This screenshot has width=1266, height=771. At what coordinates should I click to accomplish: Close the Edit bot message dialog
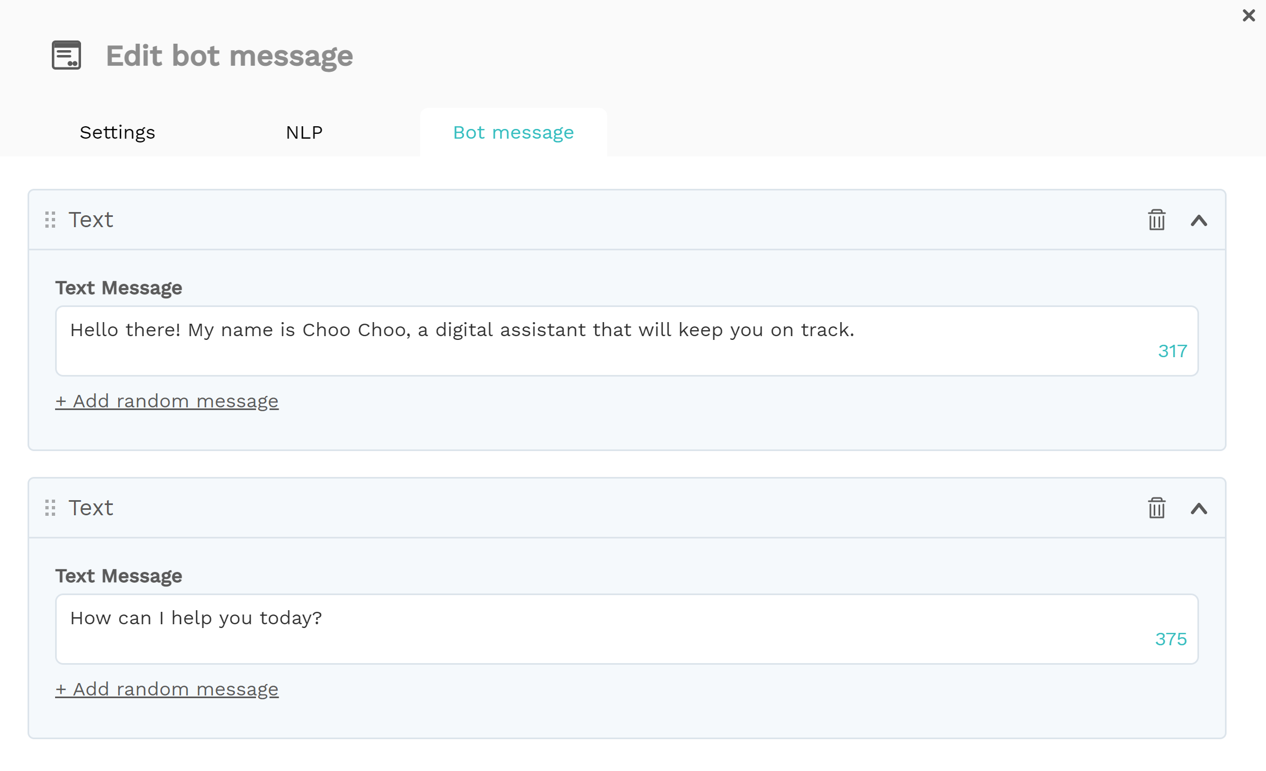(1249, 15)
